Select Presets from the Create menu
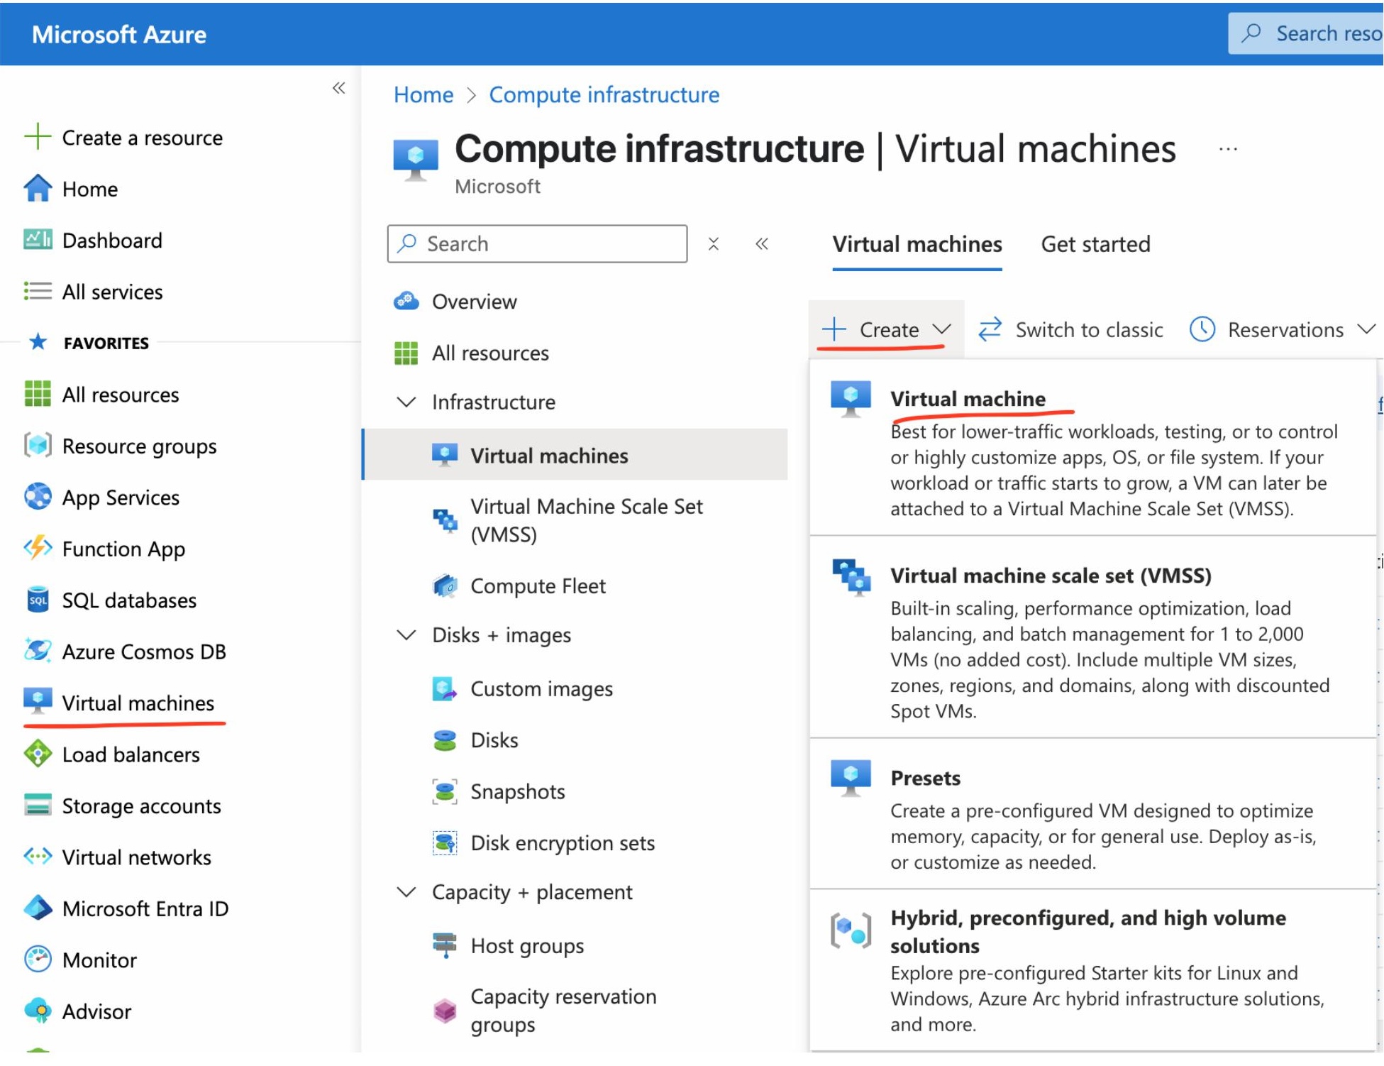1384x1066 pixels. [1092, 814]
